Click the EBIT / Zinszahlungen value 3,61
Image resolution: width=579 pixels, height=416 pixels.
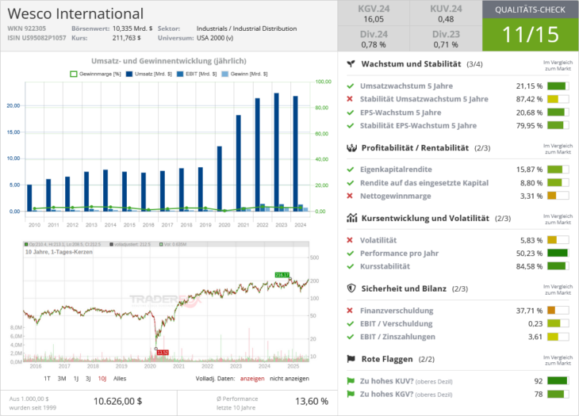(x=535, y=337)
